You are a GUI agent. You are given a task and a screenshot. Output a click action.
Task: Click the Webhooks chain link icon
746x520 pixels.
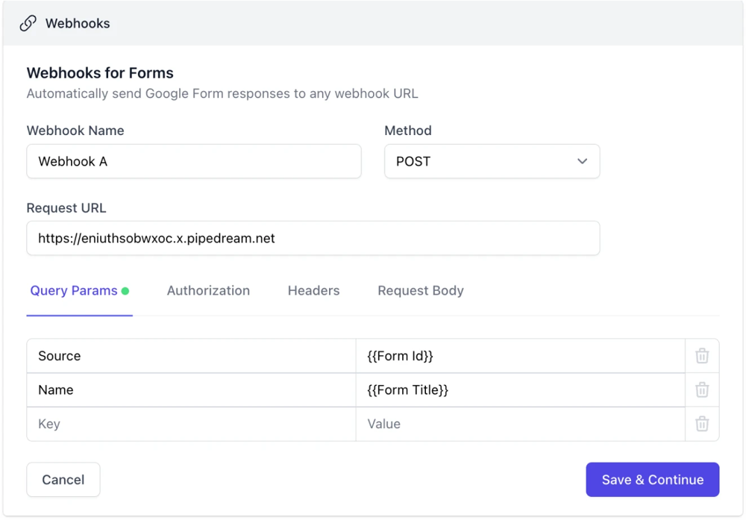28,23
